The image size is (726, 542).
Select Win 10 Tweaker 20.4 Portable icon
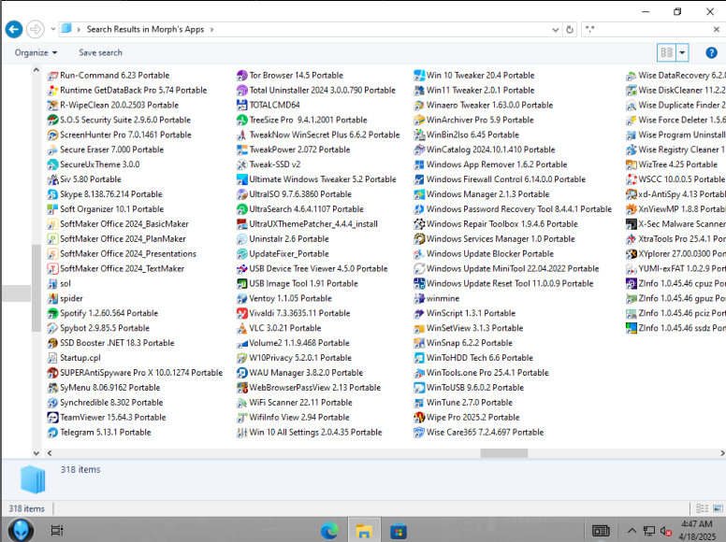(x=419, y=76)
